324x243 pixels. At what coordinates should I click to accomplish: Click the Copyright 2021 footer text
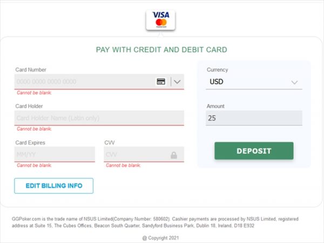click(x=160, y=238)
